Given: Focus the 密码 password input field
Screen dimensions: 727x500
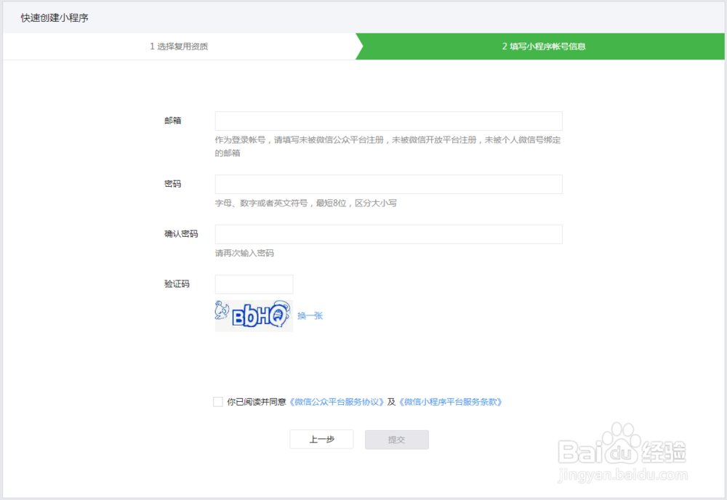Looking at the screenshot, I should (388, 185).
